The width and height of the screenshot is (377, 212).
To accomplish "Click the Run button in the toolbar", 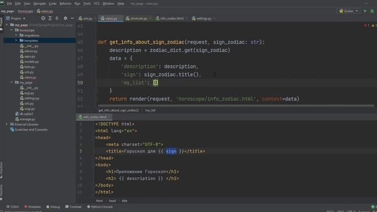I will click(365, 11).
